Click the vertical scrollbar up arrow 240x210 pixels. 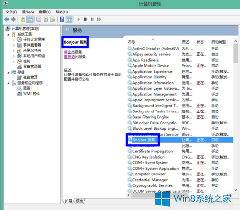[236, 41]
